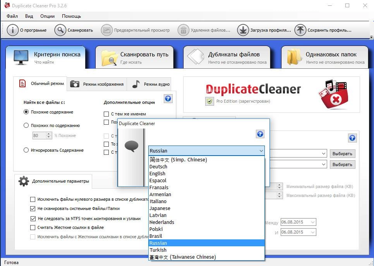Viewport: 374px width, 266px height.
Task: Choose Simp. Chinese from language list
Action: 206,160
